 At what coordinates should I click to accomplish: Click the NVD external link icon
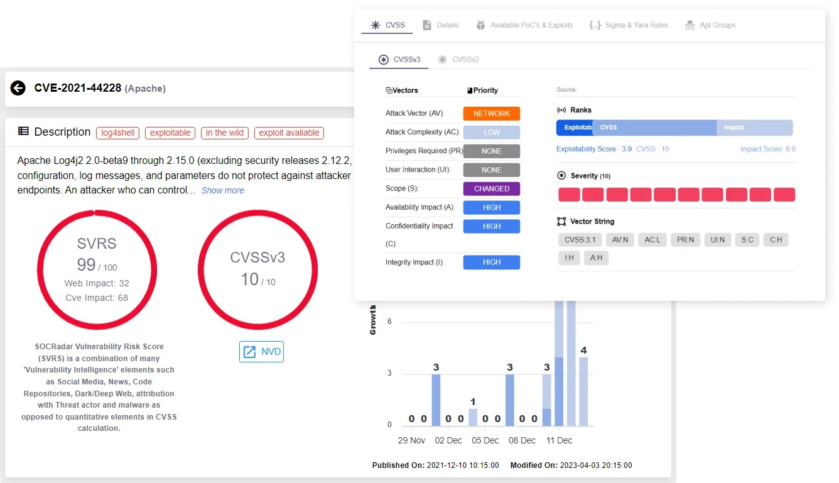[249, 352]
